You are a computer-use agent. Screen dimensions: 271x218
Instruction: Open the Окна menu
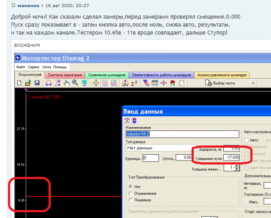point(46,67)
